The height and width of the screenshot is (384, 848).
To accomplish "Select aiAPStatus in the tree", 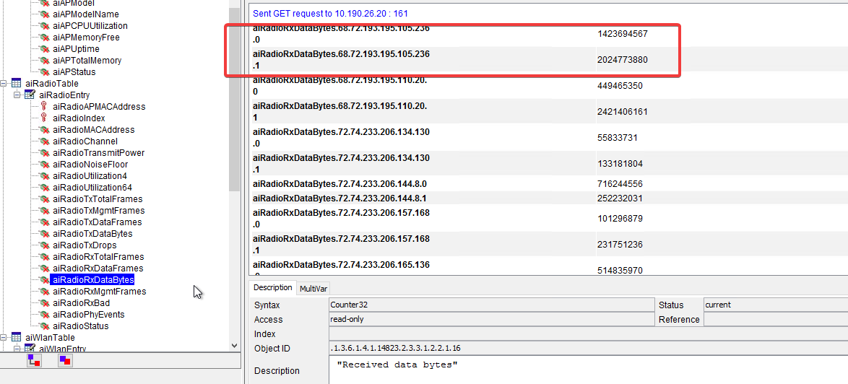I will click(74, 72).
